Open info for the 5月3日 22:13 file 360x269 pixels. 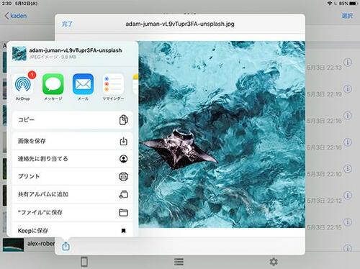coord(348,63)
